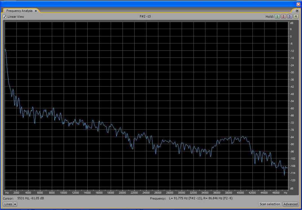Disable the Linear View checkbox
Image resolution: width=302 pixels, height=210 pixels.
tap(5, 17)
